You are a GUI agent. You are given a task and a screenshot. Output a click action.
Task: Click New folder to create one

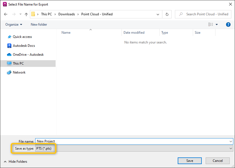pos(39,25)
